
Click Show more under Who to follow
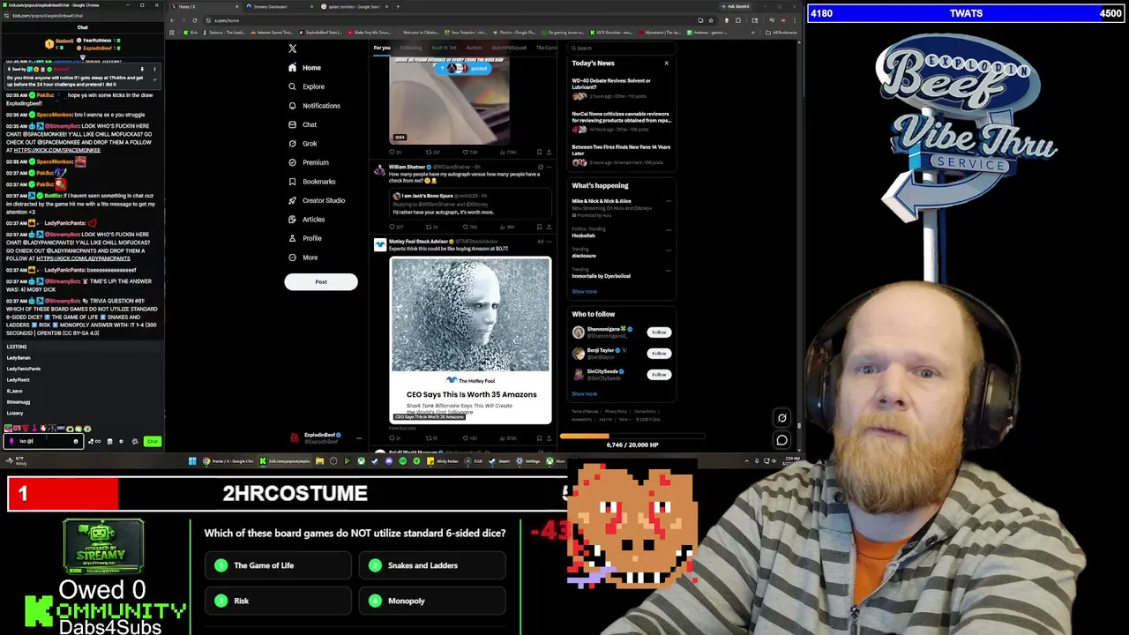point(584,393)
